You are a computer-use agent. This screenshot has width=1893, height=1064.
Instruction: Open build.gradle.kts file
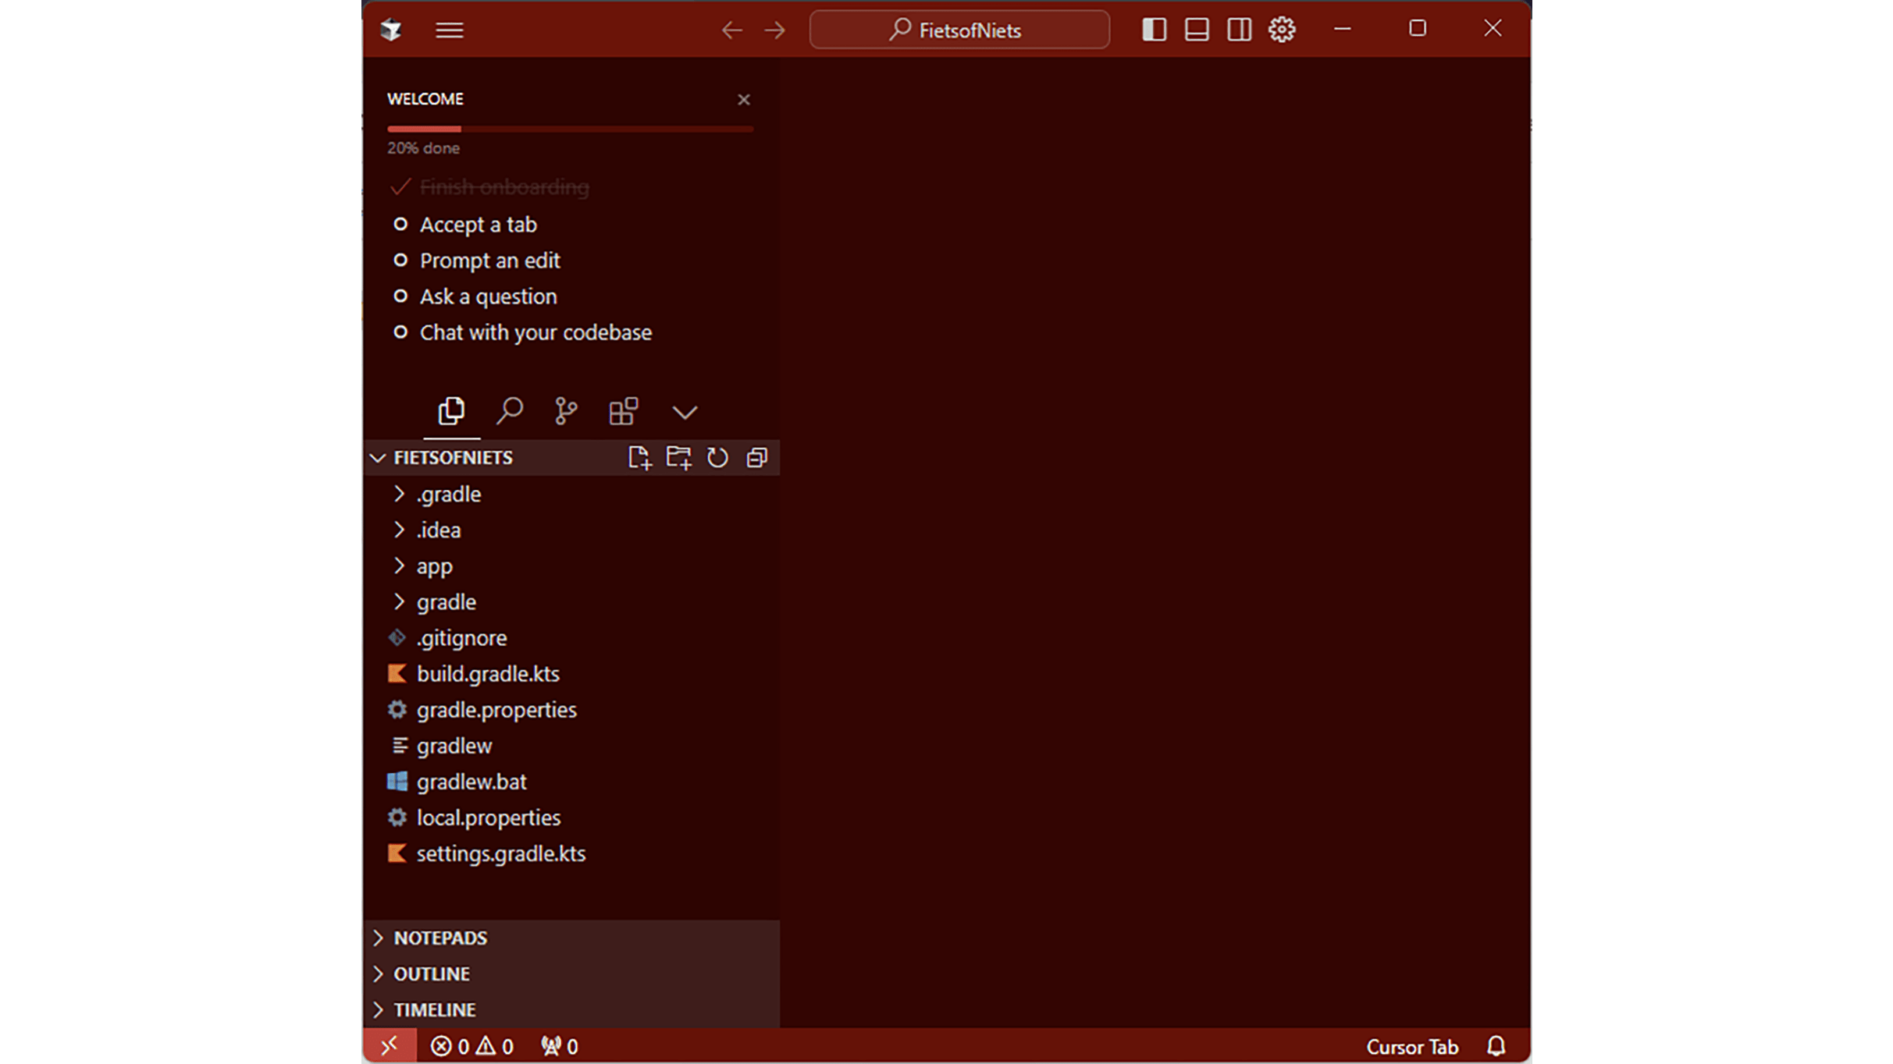pos(487,673)
